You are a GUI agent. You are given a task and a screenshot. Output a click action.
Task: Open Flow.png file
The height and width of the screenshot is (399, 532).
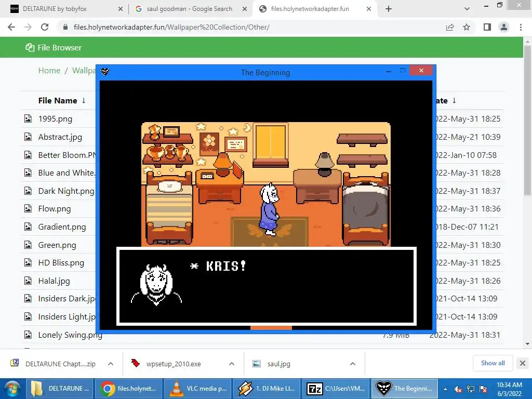[54, 209]
